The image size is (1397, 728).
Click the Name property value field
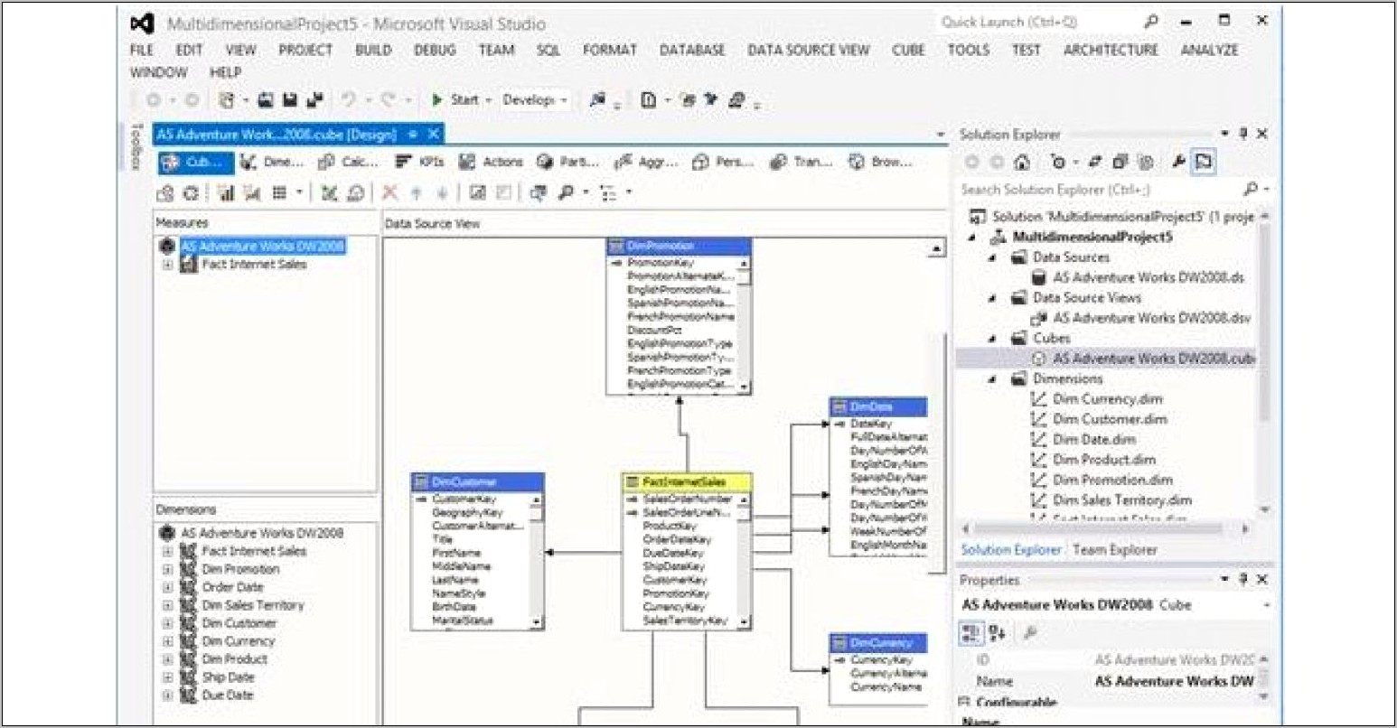pyautogui.click(x=1175, y=681)
